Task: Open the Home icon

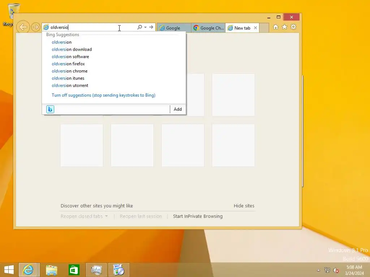Action: [276, 27]
